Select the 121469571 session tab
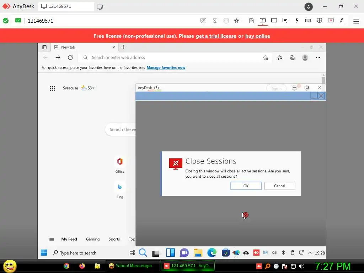 click(x=66, y=6)
